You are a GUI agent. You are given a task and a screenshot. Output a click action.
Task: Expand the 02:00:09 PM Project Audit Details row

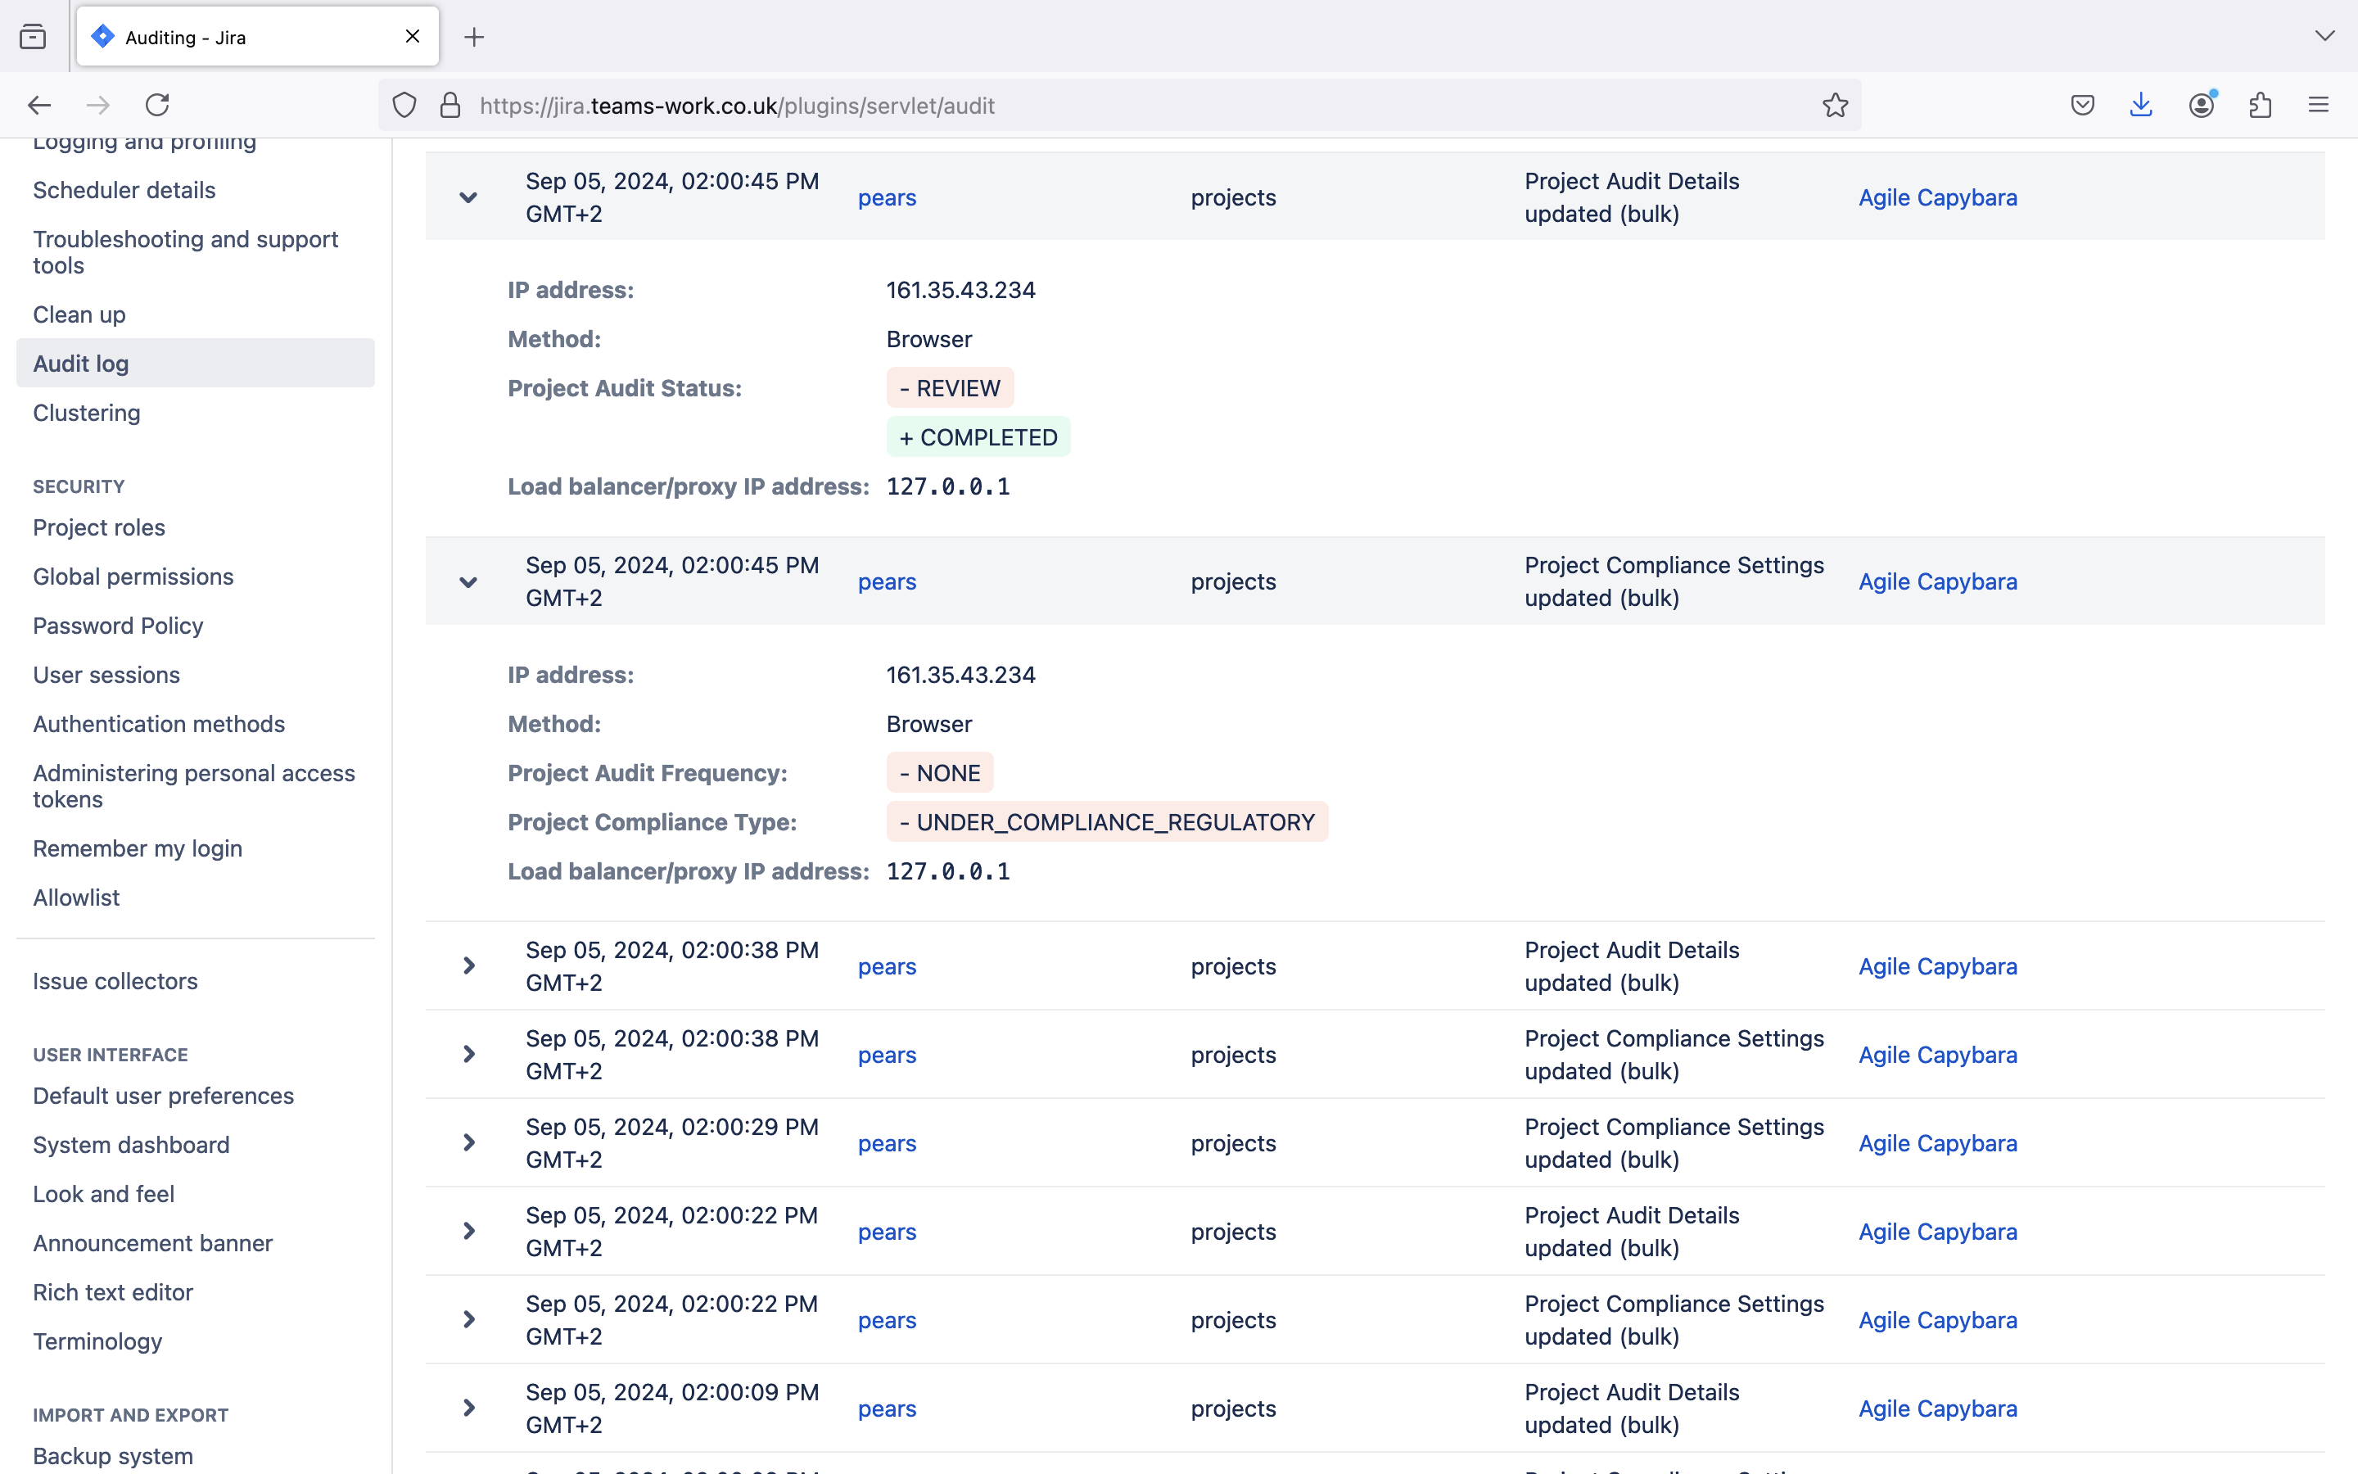468,1408
